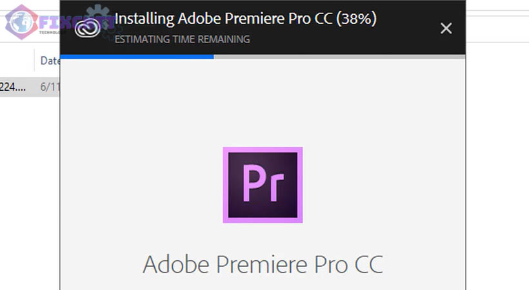The image size is (529, 290).
Task: Click the column divider left of Date
Action: click(35, 61)
